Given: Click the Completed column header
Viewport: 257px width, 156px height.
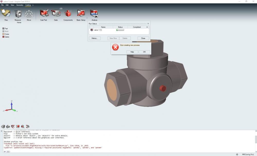Looking at the screenshot, I should [x=137, y=27].
